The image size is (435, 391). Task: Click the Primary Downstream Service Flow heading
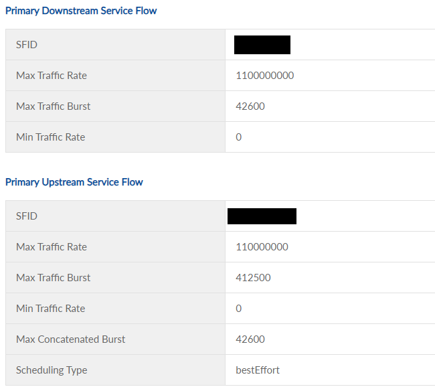(x=81, y=11)
